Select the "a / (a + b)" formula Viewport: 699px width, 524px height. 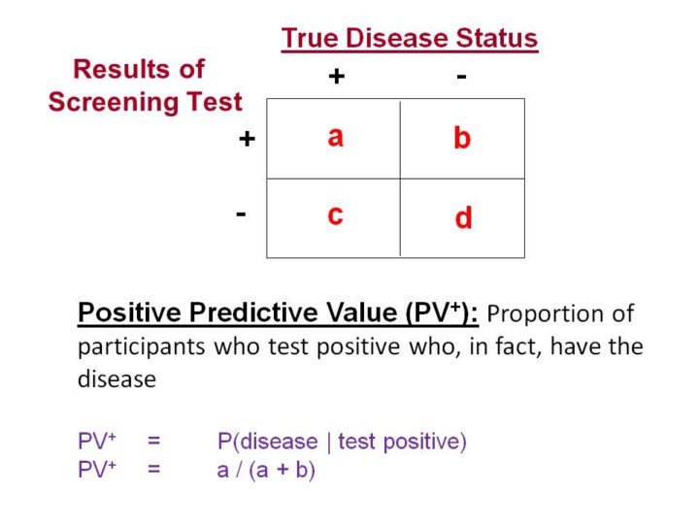point(266,471)
